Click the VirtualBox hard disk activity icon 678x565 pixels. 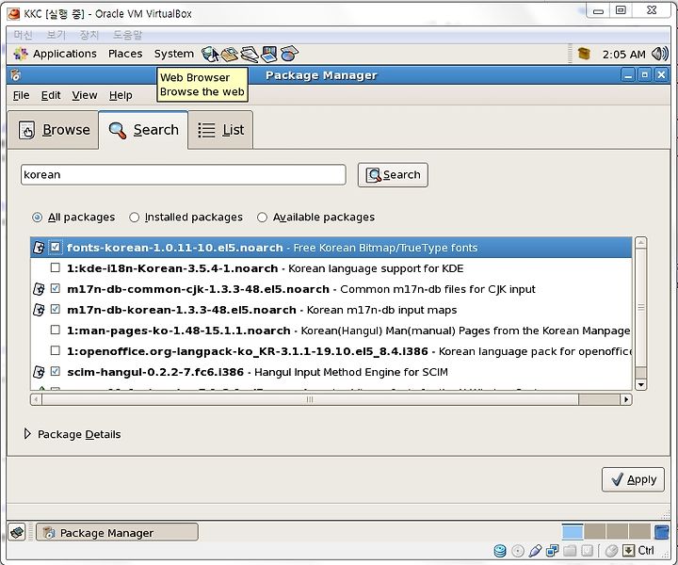pyautogui.click(x=500, y=551)
